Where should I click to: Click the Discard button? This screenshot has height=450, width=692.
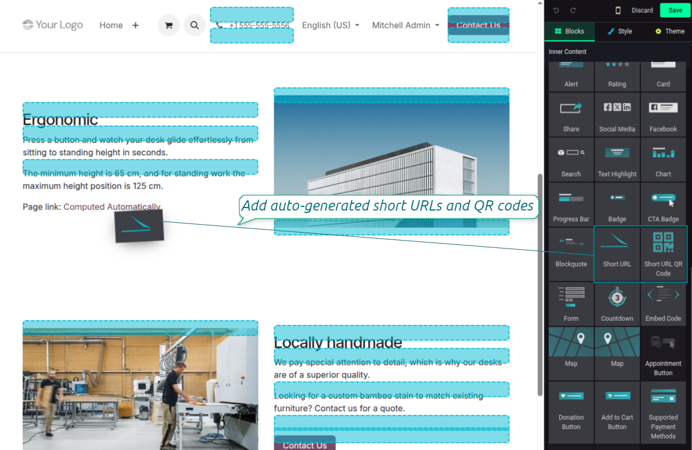coord(642,10)
